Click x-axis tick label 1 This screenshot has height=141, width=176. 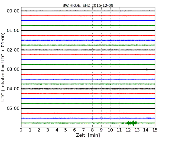(x=30, y=130)
